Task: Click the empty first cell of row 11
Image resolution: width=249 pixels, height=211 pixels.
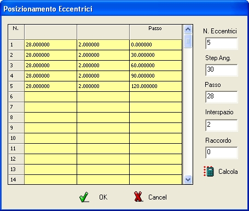Action: [50, 149]
